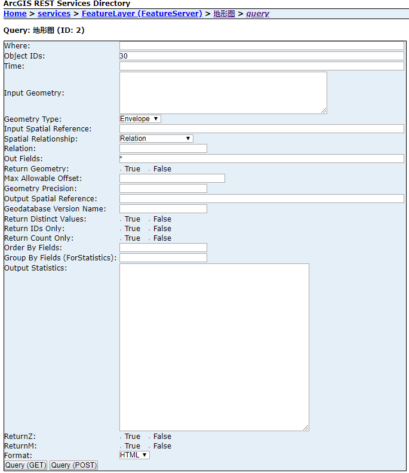The image size is (409, 473).
Task: Open the Spatial Relationship dropdown
Action: pos(156,139)
